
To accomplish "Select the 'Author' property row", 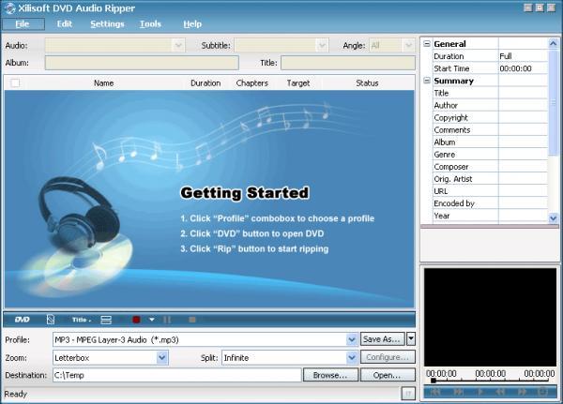I will [491, 106].
